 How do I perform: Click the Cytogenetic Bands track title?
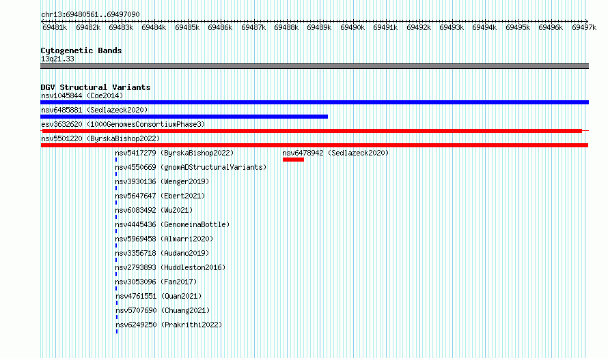point(81,50)
